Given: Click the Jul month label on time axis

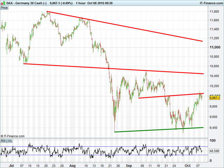Looking at the screenshot, I should (11, 165).
